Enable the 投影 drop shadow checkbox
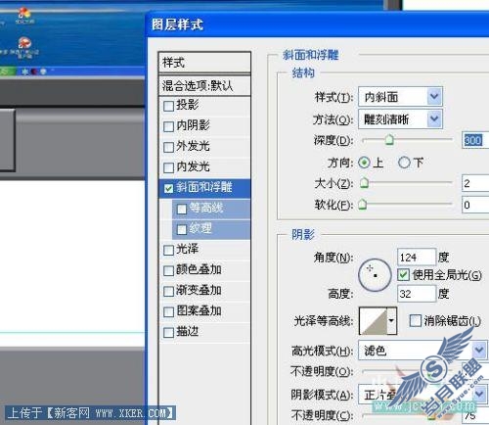This screenshot has height=425, width=489. click(x=168, y=106)
